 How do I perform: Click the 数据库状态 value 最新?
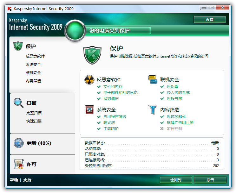coord(215,143)
